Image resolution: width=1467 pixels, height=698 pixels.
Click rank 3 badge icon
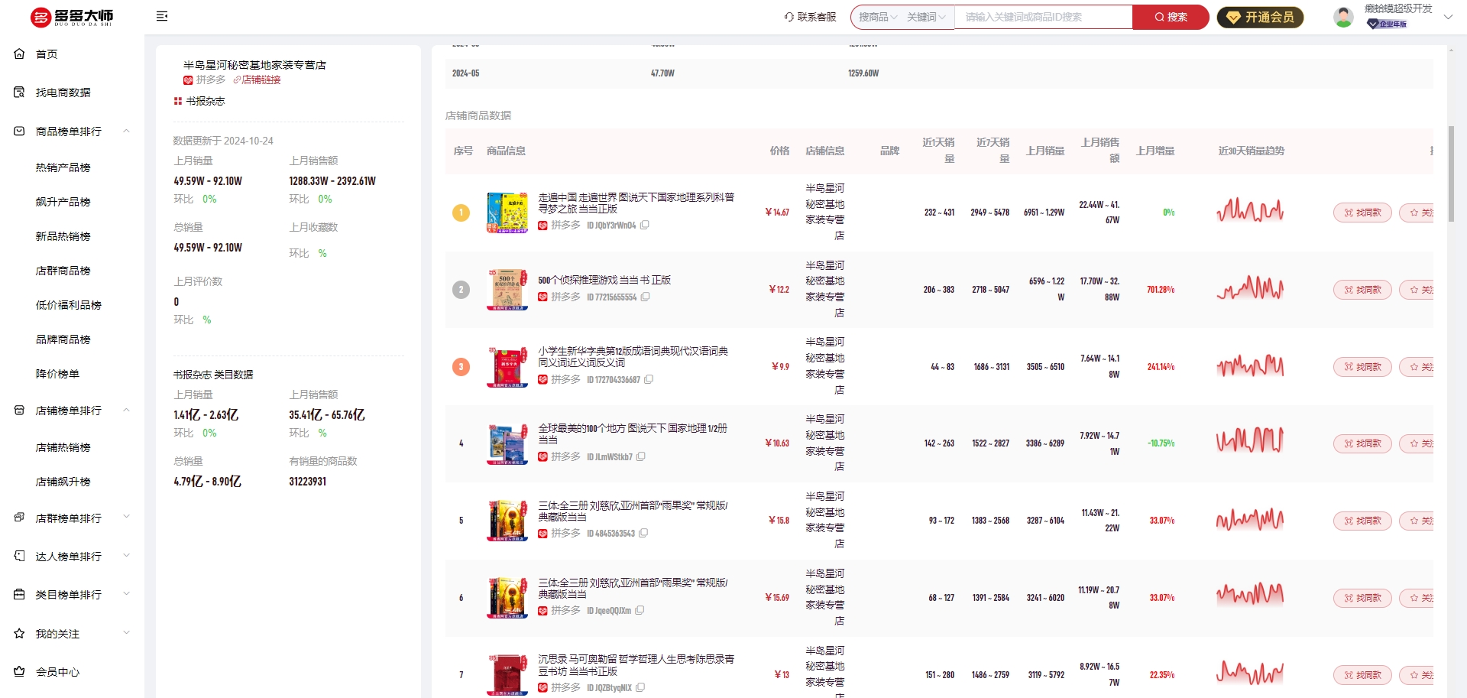coord(461,367)
